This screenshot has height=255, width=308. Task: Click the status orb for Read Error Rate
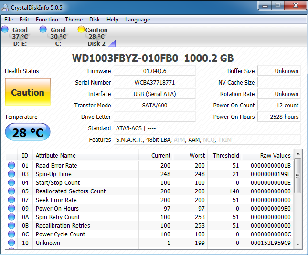click(x=11, y=166)
